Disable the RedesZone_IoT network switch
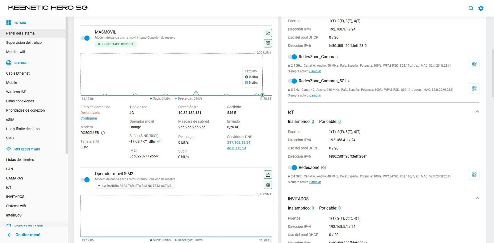 [x=292, y=167]
